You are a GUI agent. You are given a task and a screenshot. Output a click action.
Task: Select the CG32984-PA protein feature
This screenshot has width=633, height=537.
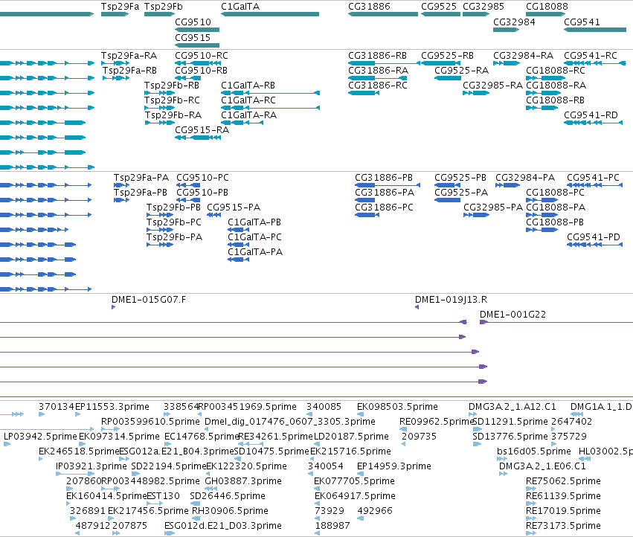click(507, 185)
